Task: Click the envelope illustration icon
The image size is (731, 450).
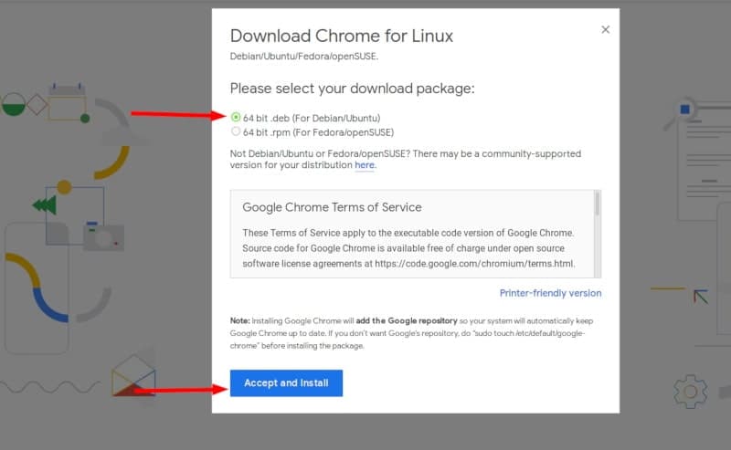Action: [x=133, y=375]
